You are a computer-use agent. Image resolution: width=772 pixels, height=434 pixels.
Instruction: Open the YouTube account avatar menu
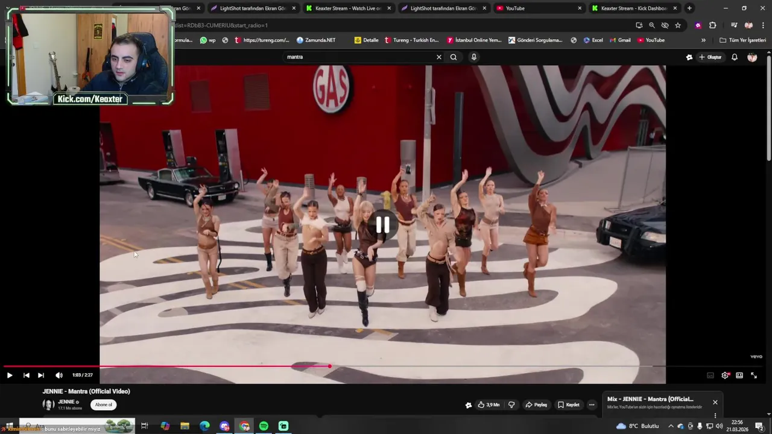click(x=752, y=57)
